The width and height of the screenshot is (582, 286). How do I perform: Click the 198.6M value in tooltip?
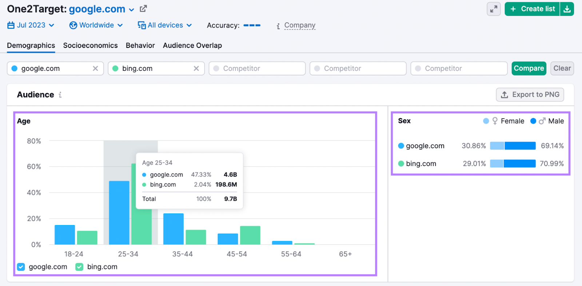pos(226,184)
